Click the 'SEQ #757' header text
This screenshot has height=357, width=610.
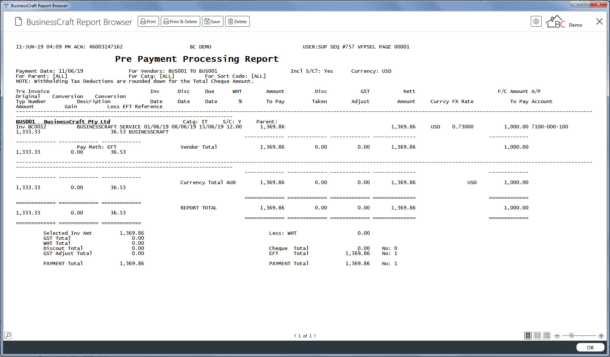click(342, 47)
